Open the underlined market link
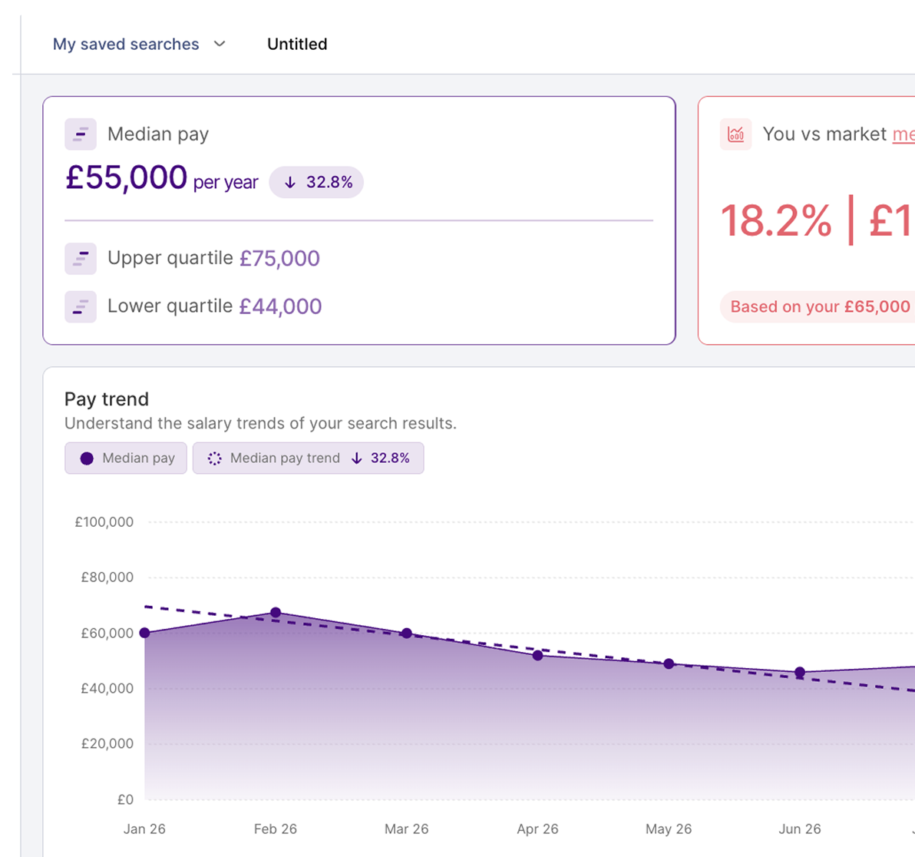This screenshot has height=857, width=915. click(903, 134)
